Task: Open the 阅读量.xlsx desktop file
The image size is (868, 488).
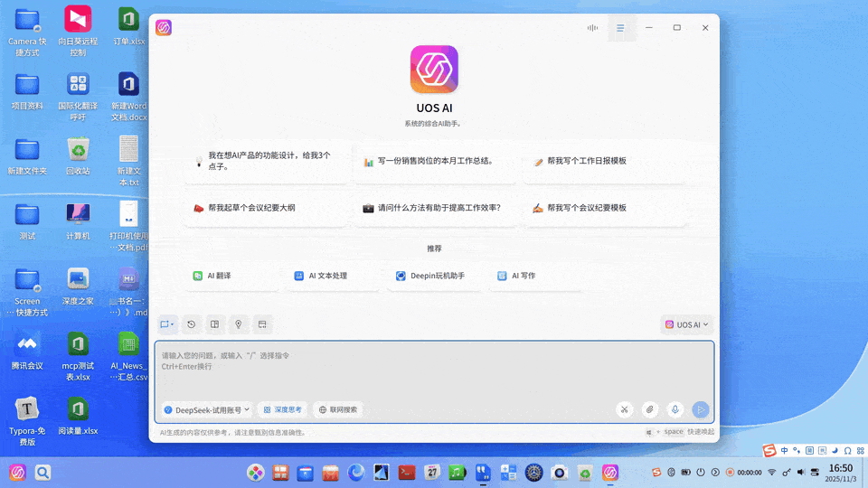Action: tap(78, 416)
